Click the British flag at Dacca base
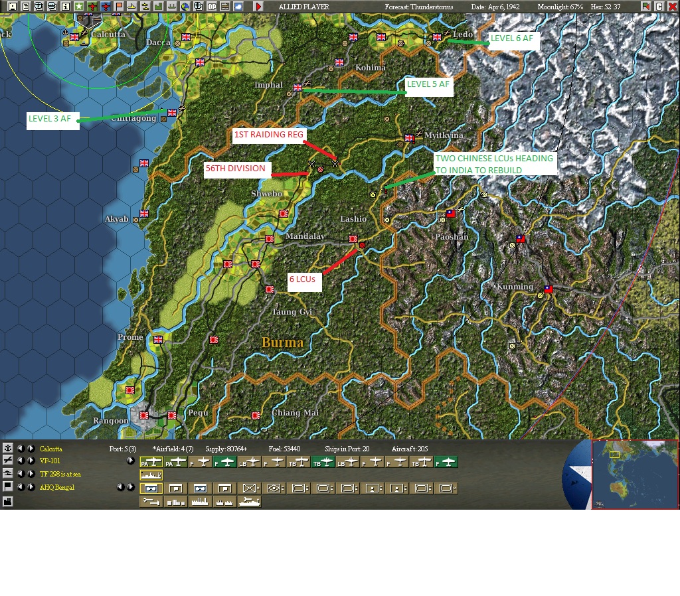 pyautogui.click(x=186, y=37)
